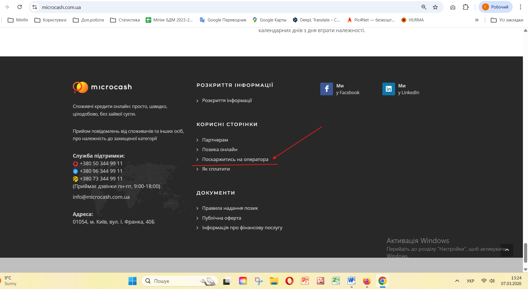This screenshot has height=289, width=528.
Task: Call support number +380 73 344 99 11
Action: pos(101,179)
